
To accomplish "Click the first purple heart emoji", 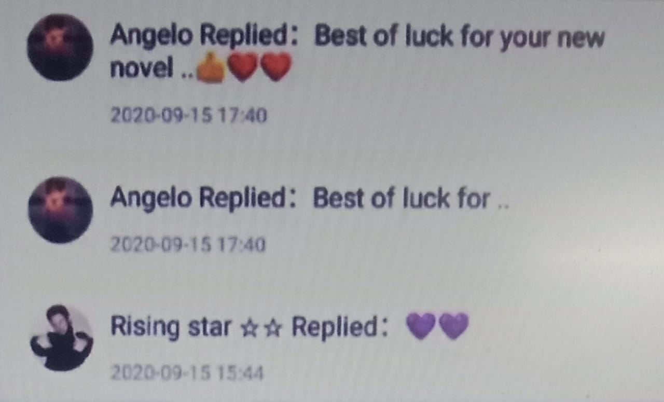I will 420,326.
